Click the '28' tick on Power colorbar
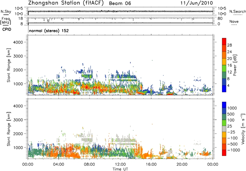Image resolution: width=246 pixels, height=171 pixels. coord(229,45)
